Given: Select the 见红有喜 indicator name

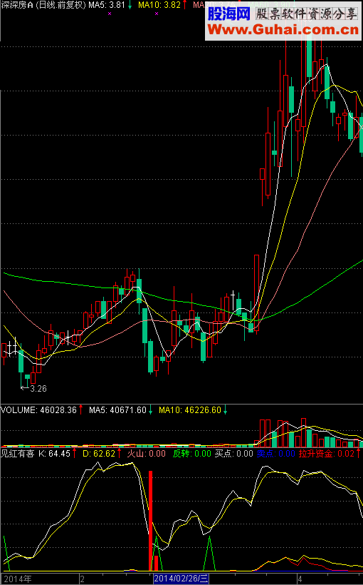Looking at the screenshot, I should [18, 454].
